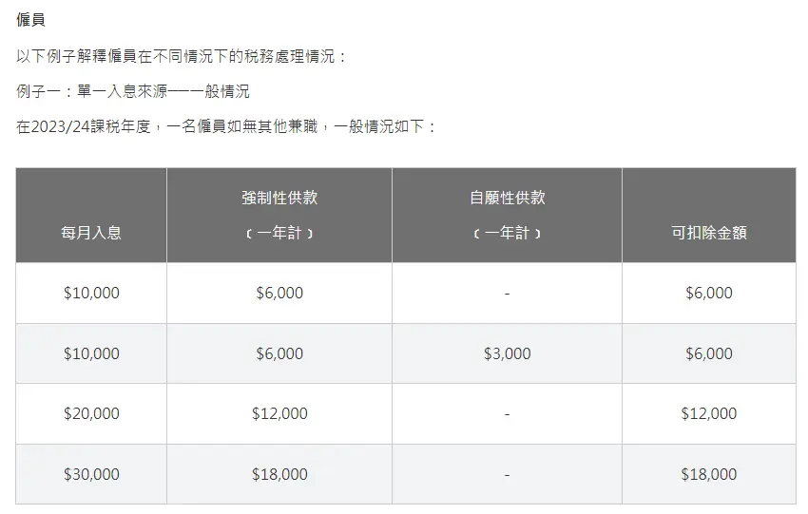Select the 每月入息 column header
The height and width of the screenshot is (514, 808).
tap(91, 233)
